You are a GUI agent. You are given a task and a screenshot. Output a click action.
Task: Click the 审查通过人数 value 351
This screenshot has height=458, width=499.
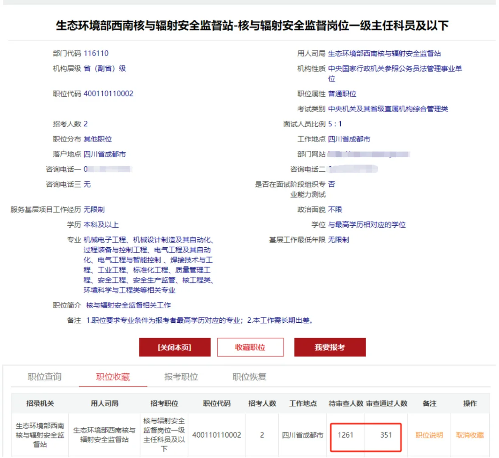(x=386, y=435)
